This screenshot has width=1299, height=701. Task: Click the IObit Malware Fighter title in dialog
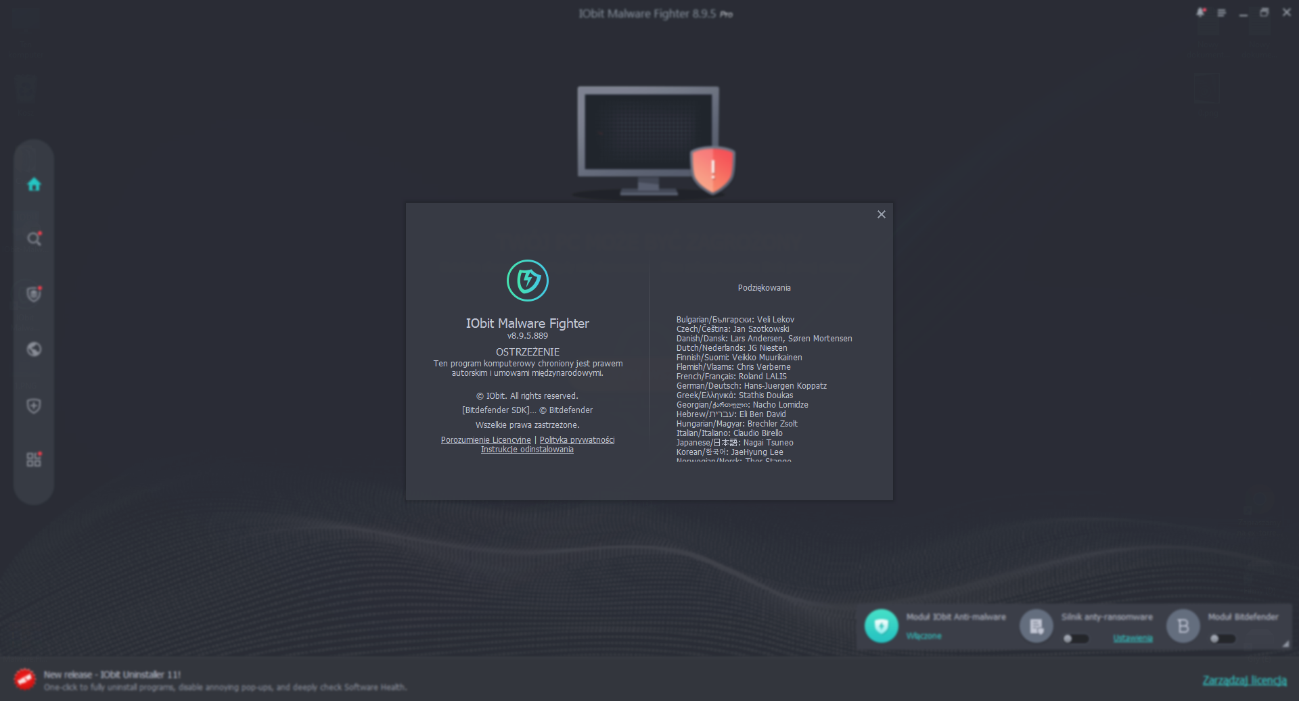tap(528, 323)
